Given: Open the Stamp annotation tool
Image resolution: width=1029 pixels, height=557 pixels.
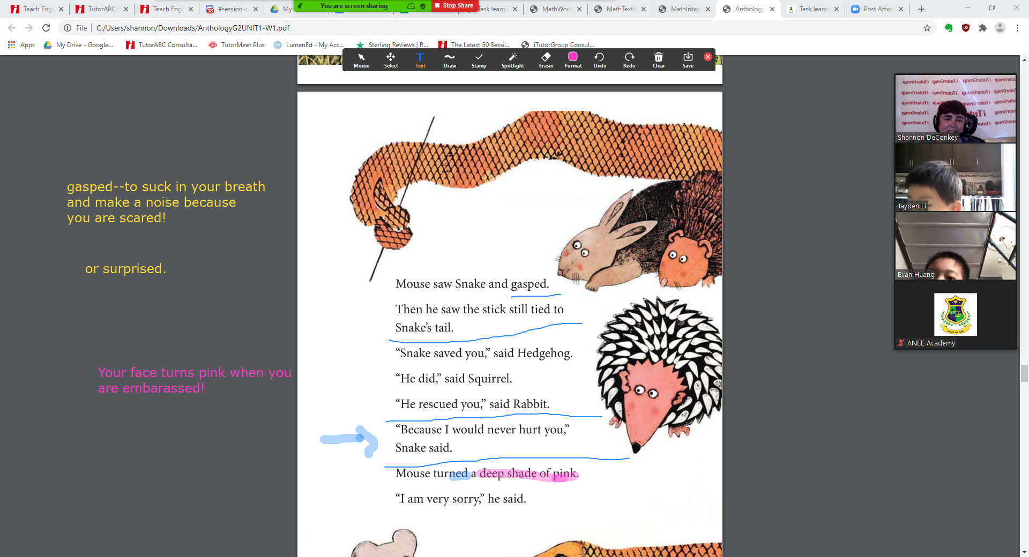Looking at the screenshot, I should (x=479, y=60).
